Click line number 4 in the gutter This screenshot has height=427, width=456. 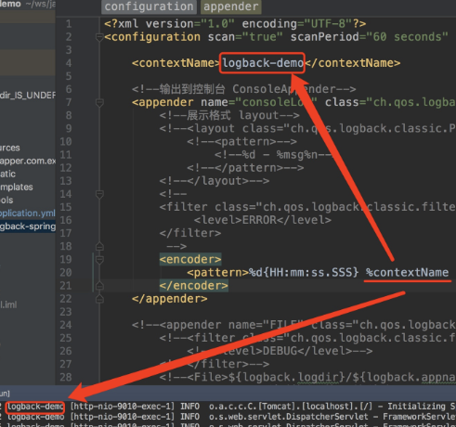coord(69,63)
